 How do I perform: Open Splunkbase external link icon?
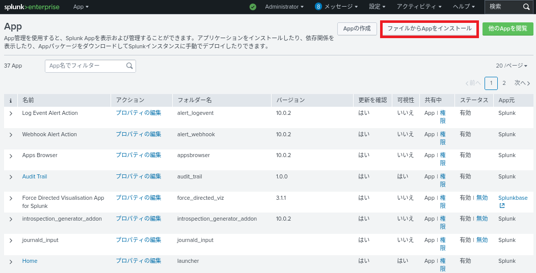502,205
